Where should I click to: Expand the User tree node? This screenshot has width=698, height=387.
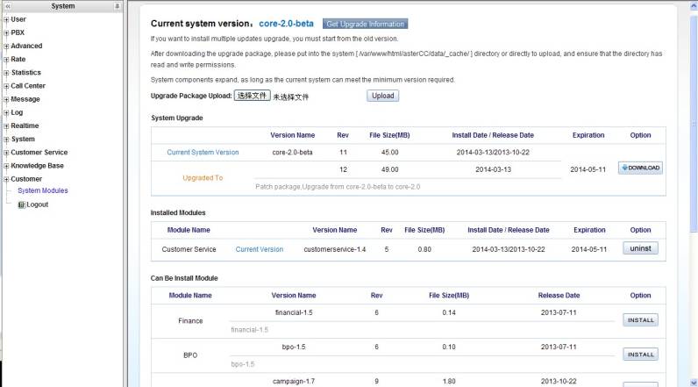[6, 19]
